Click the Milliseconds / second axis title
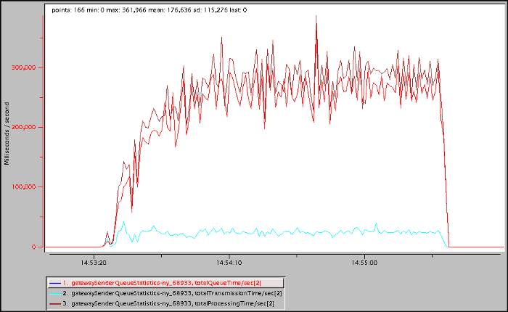 (7, 134)
